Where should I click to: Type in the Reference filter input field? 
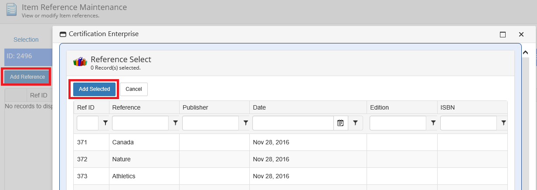(140, 123)
